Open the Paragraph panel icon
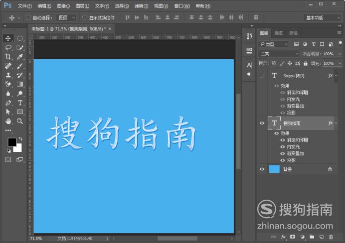The width and height of the screenshot is (345, 243). click(249, 75)
